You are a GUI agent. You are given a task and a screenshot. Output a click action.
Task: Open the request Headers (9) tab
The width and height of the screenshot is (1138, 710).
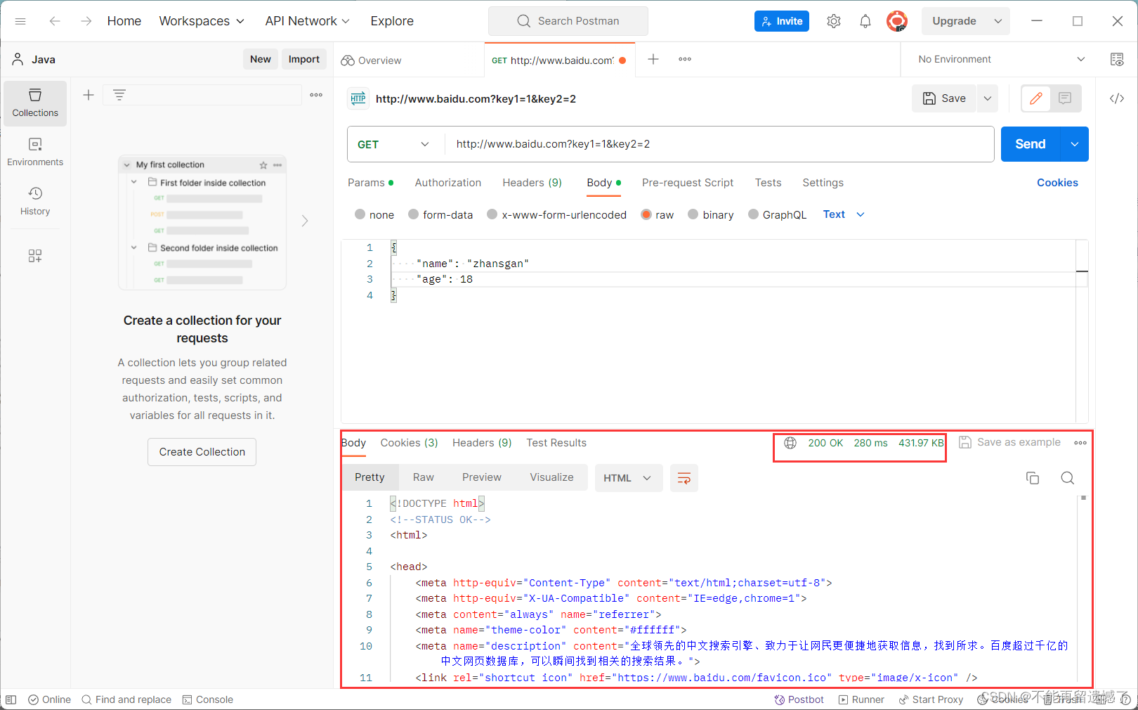tap(532, 183)
